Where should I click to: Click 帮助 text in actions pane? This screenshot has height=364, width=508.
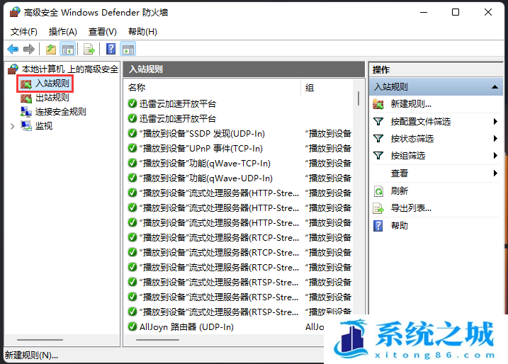399,226
